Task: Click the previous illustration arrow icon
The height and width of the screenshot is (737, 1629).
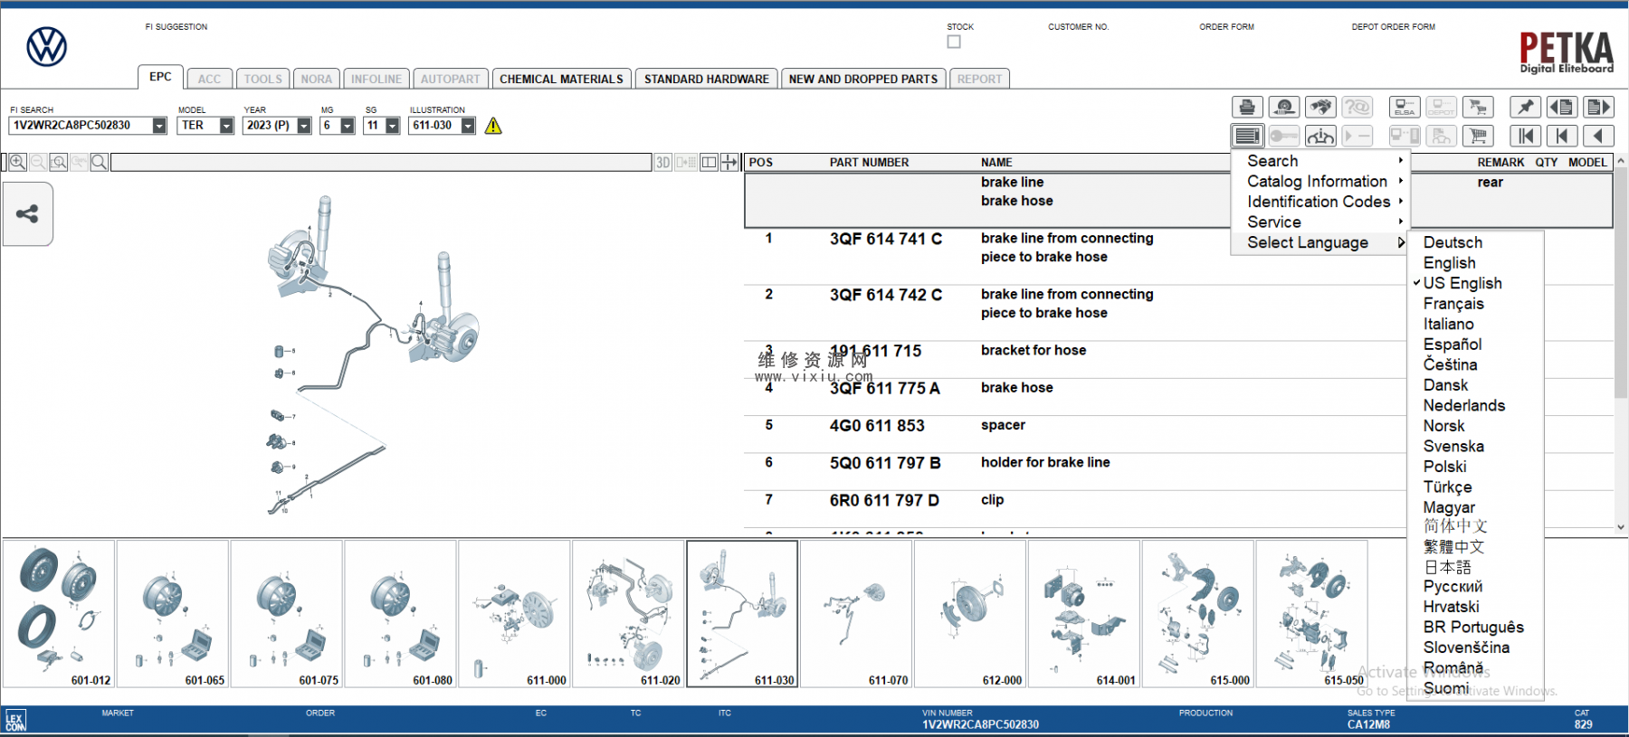Action: coord(1598,137)
